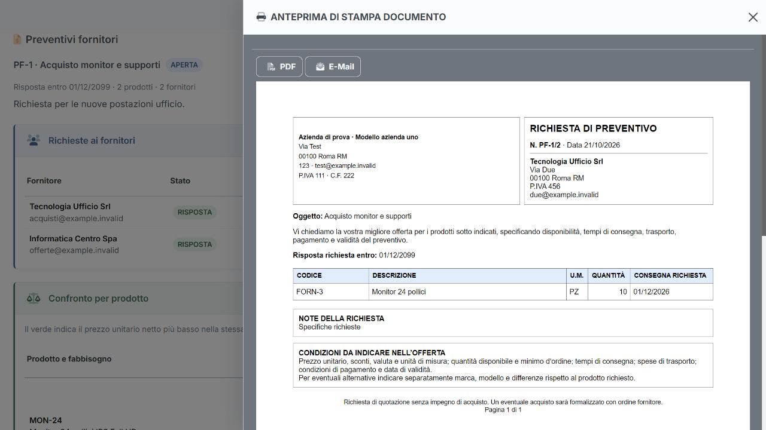Click the 01/12/2026 delivery date cell
Viewport: 766px width, 430px height.
671,292
